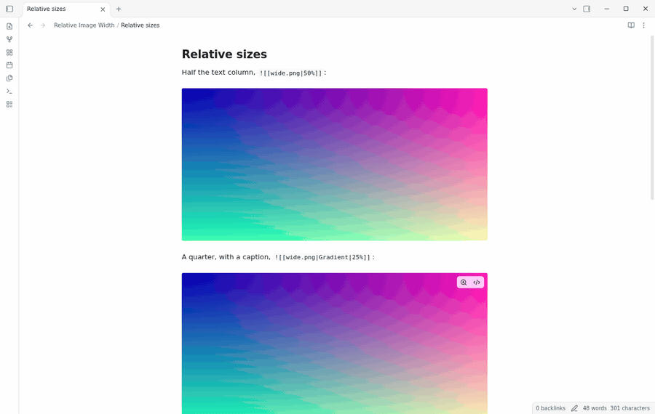This screenshot has width=655, height=414.
Task: Open the more options three-dot menu
Action: click(x=644, y=25)
